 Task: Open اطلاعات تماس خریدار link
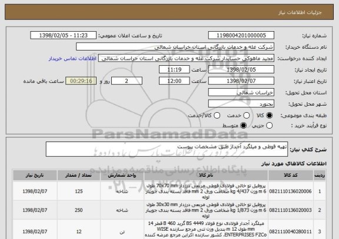tap(72, 59)
